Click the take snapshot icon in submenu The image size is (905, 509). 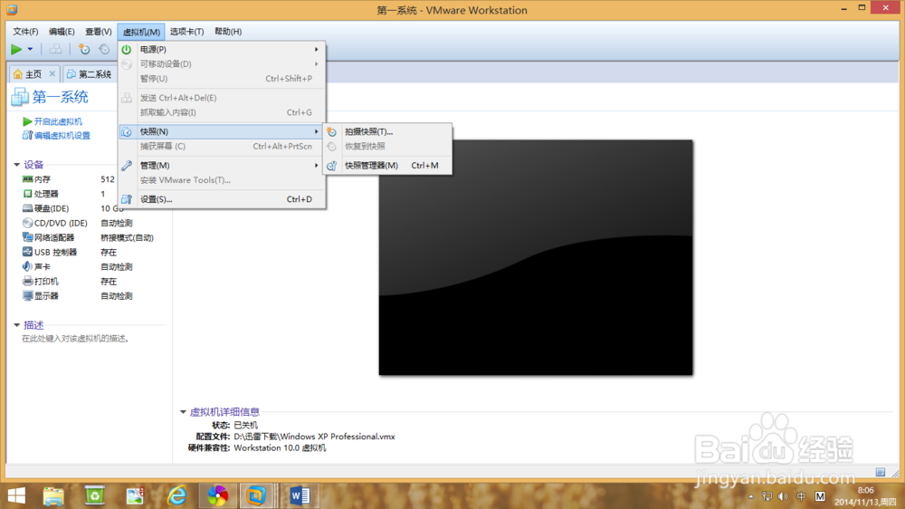pos(332,131)
